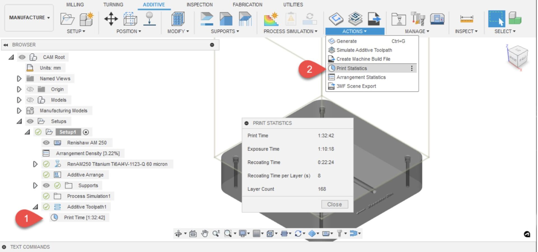
Task: Click the Measure ruler icon under Inspect
Action: (466, 19)
